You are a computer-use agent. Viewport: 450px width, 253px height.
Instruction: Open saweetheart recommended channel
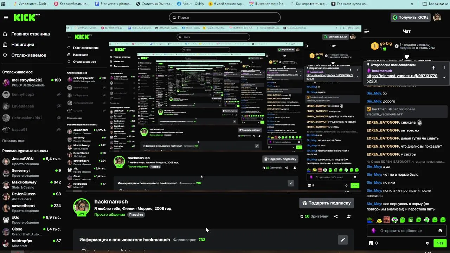click(32, 208)
